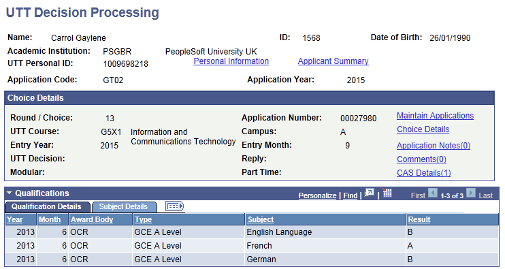This screenshot has width=505, height=269.
Task: Open the Choice Details link
Action: [423, 129]
